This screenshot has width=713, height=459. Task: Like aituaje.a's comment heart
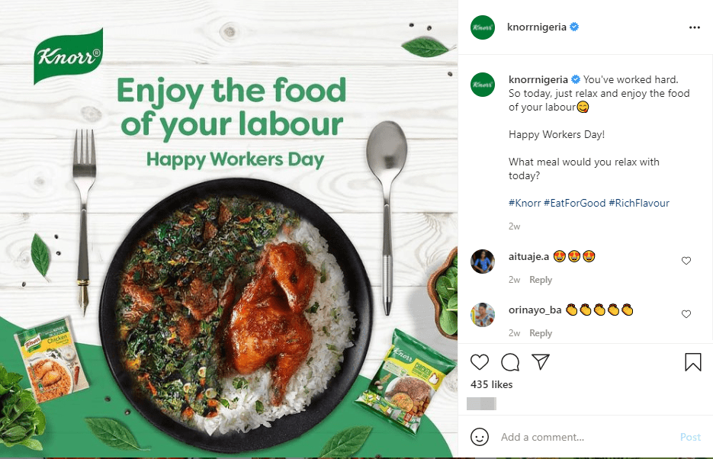tap(686, 261)
